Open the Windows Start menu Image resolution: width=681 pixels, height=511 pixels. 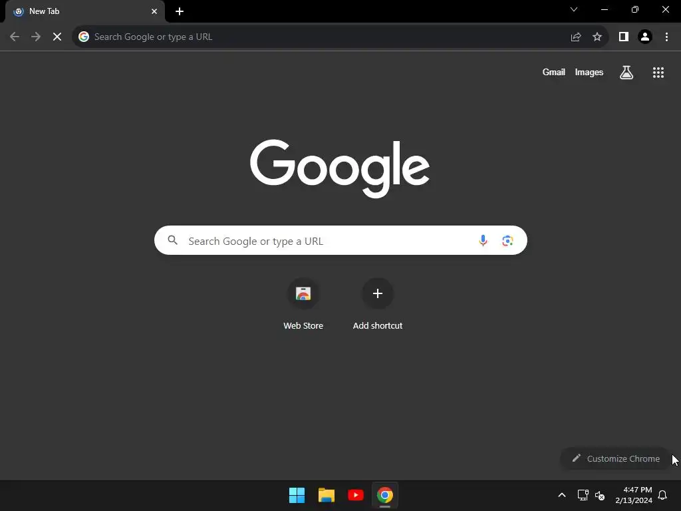click(297, 495)
